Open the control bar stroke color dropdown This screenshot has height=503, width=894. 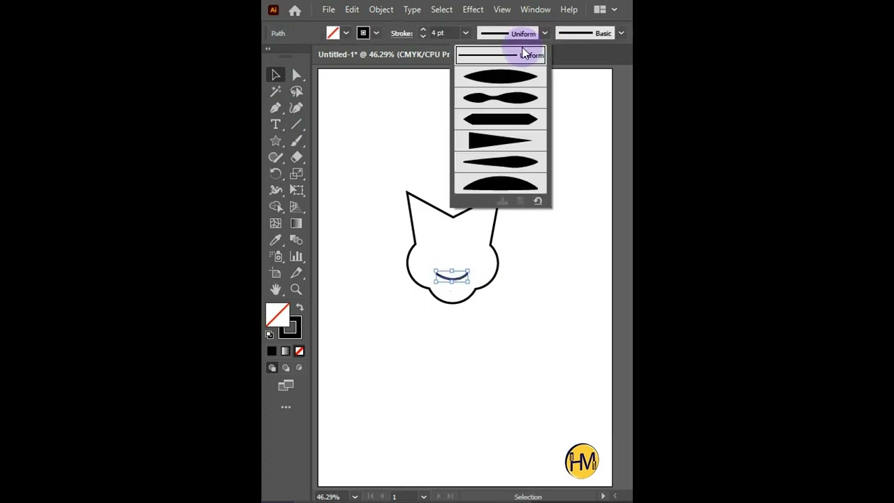coord(376,33)
